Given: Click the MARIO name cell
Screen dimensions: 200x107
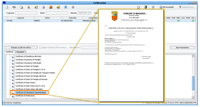Looking at the screenshot, I should point(47,21).
